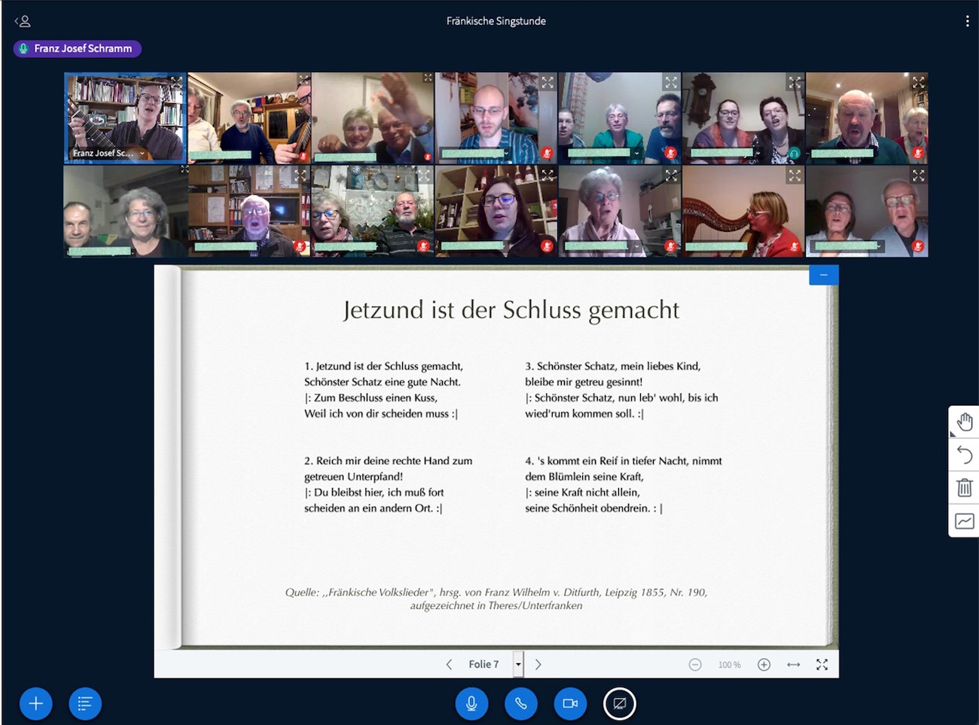Mute the microphone
Viewport: 979px width, 725px height.
point(471,704)
